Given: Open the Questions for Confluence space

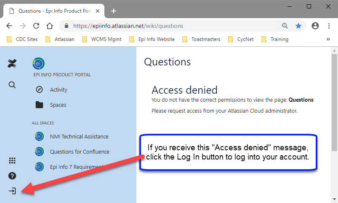Looking at the screenshot, I should tap(79, 152).
